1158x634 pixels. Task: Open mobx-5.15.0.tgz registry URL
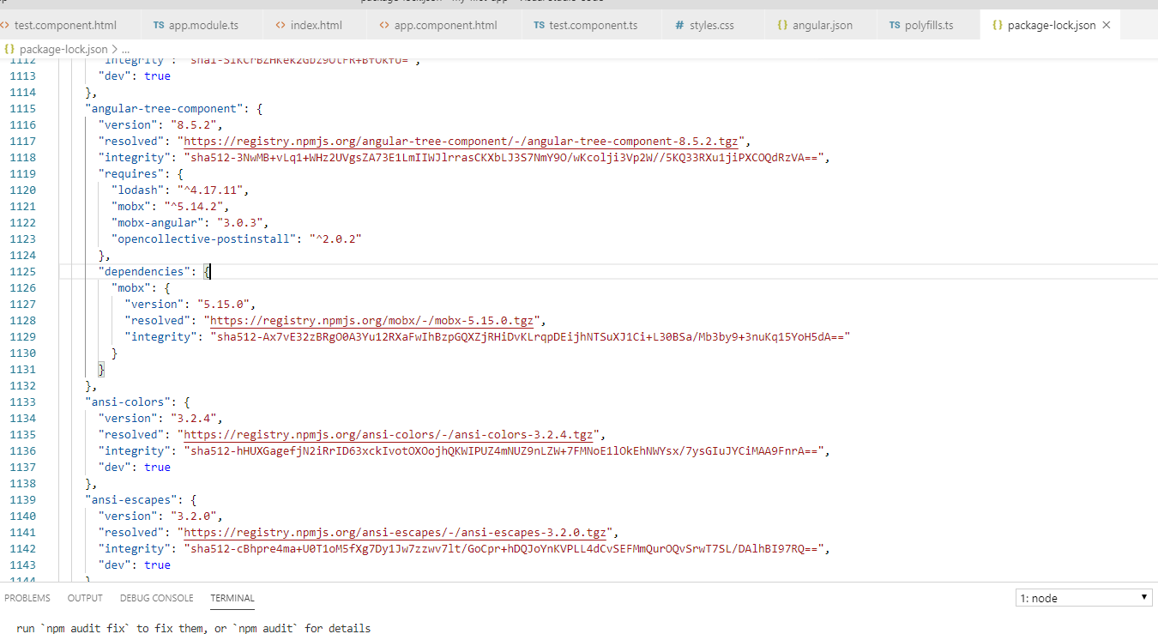372,320
